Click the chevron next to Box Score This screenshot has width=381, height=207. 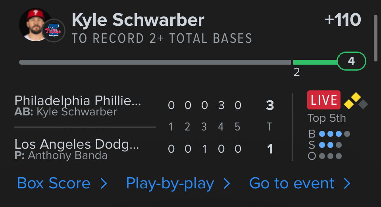coord(104,183)
